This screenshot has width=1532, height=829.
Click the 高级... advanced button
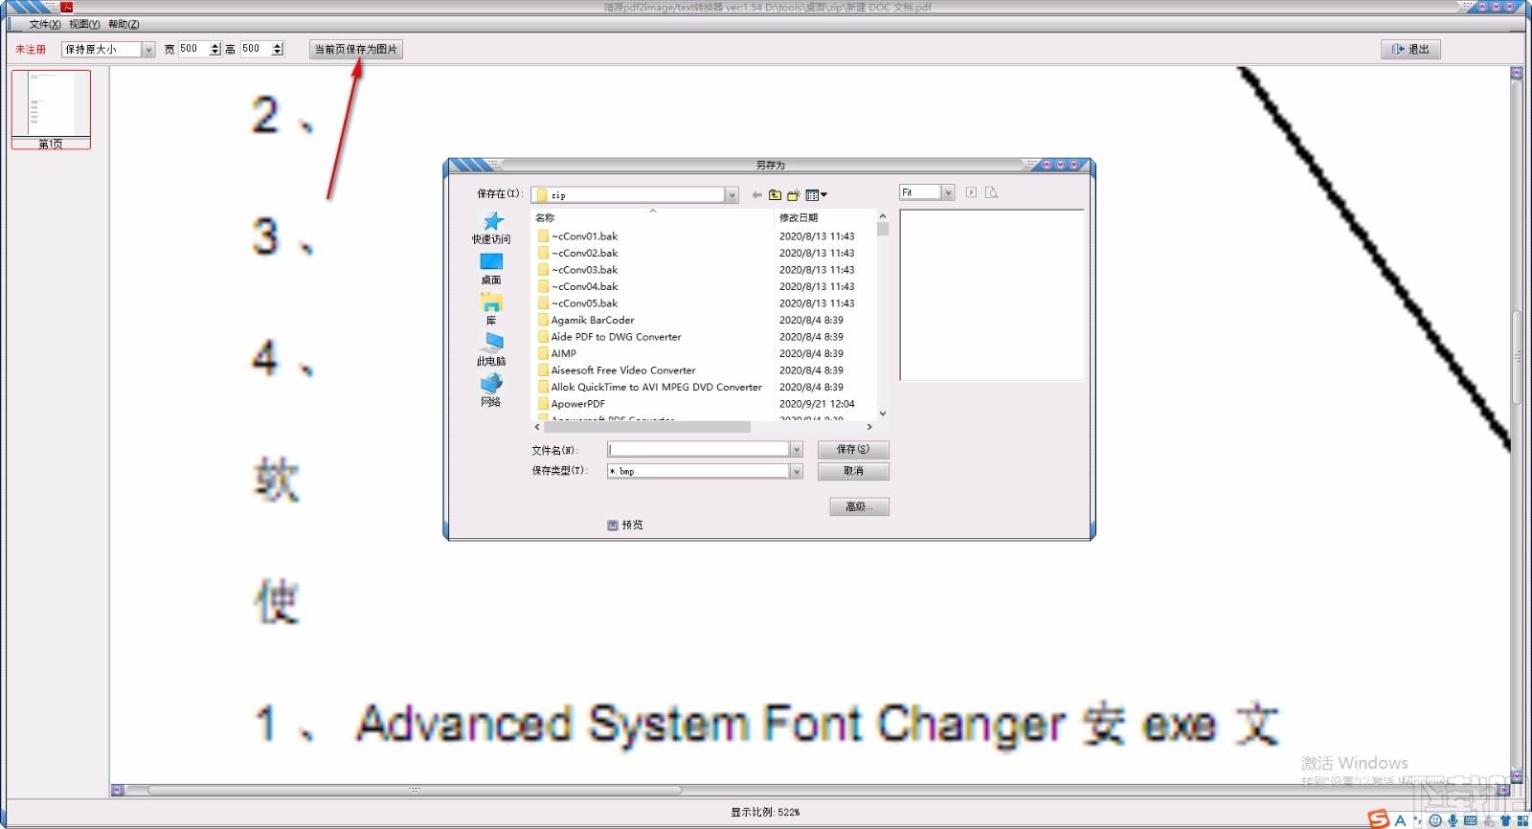tap(859, 506)
